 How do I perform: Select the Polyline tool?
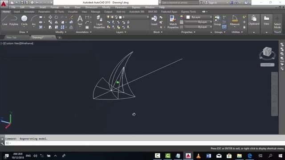[x=14, y=20]
